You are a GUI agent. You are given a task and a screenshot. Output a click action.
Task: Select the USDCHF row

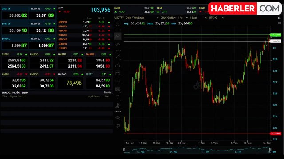pyautogui.click(x=84, y=39)
